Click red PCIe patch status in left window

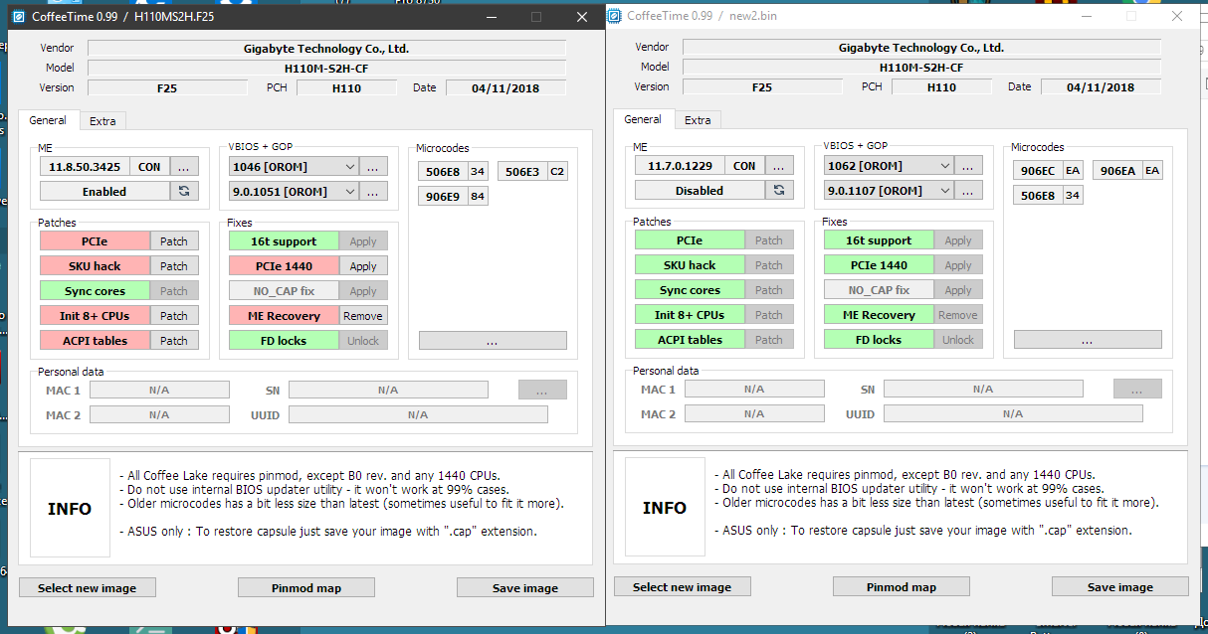(95, 240)
